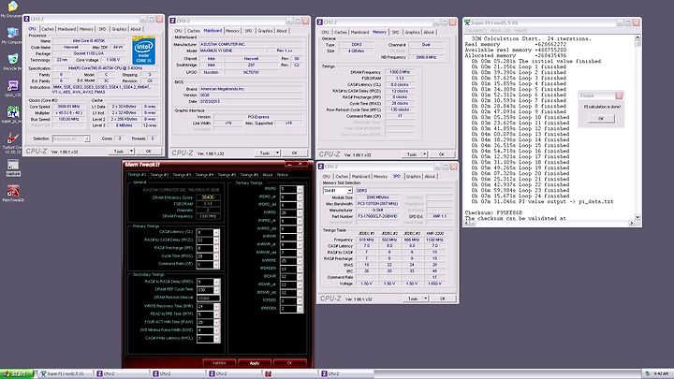
Task: Open the CAS# Latency (CL) dropdown in Mem TweakIt
Action: 216,232
